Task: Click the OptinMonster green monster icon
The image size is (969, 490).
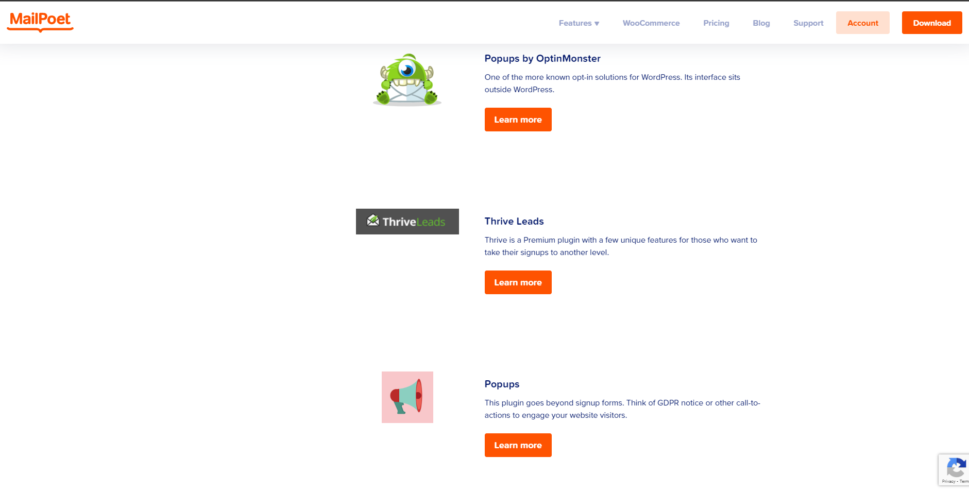Action: (407, 80)
